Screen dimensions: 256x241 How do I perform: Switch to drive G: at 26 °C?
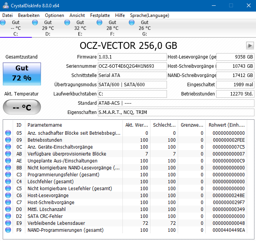pyautogui.click(x=145, y=28)
